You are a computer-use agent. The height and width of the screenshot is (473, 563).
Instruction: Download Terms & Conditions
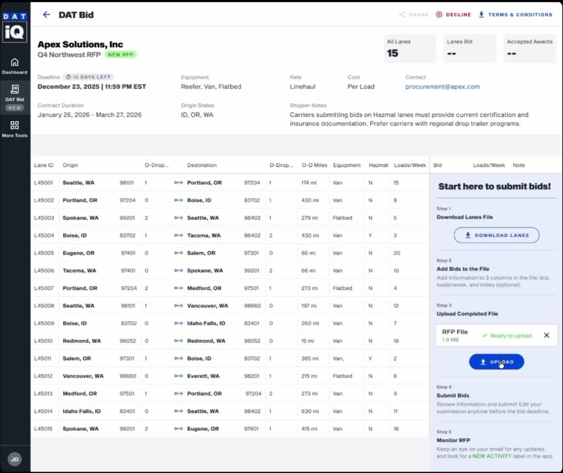(x=515, y=14)
